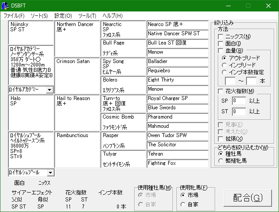Click the minimum inbreed count field
This screenshot has height=212, width=279.
click(x=230, y=81)
